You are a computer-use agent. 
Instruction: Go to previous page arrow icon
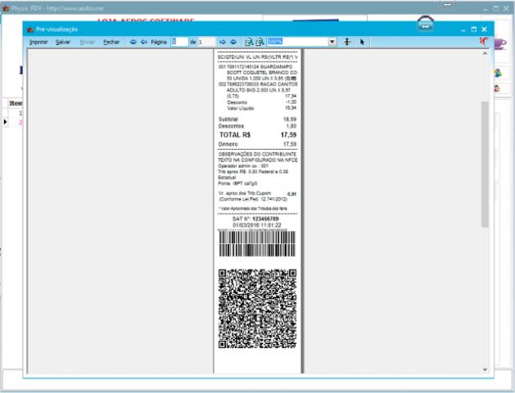[144, 42]
